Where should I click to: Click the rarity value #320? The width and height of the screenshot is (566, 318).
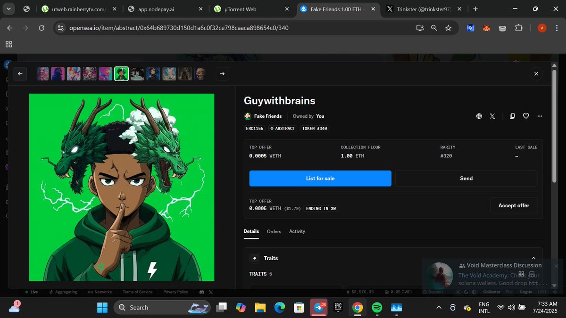446,156
